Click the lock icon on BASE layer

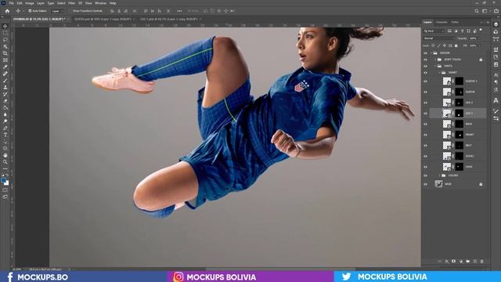(481, 184)
